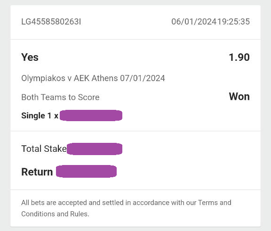
Task: Click the Total Stake label
Action: tap(44, 149)
